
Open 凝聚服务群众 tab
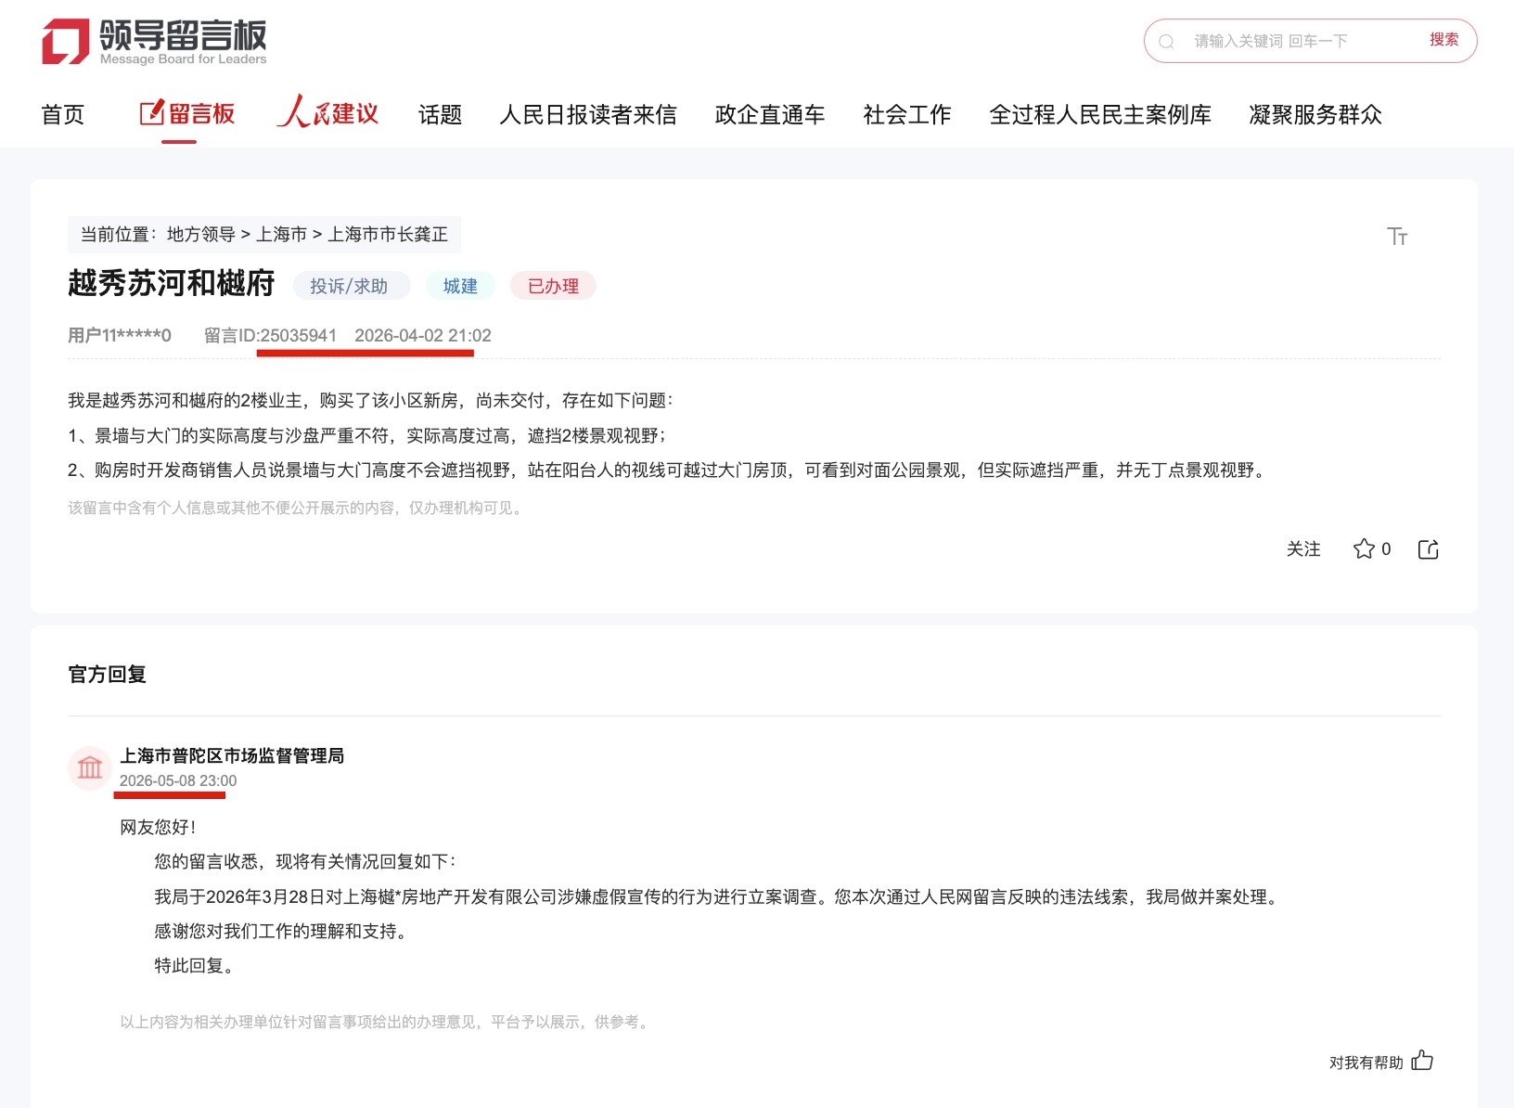pos(1315,114)
